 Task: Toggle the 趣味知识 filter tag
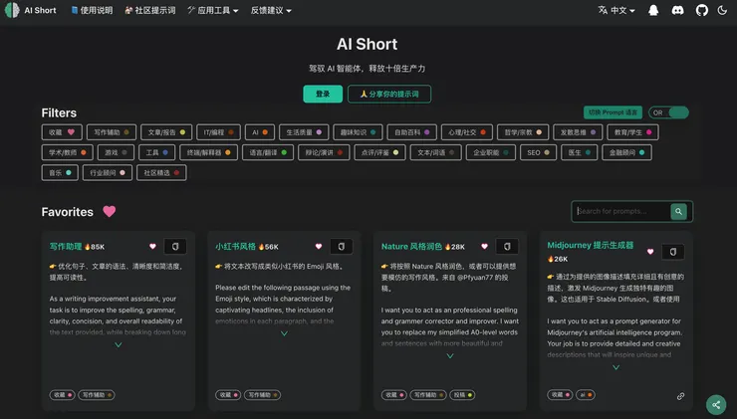point(358,132)
